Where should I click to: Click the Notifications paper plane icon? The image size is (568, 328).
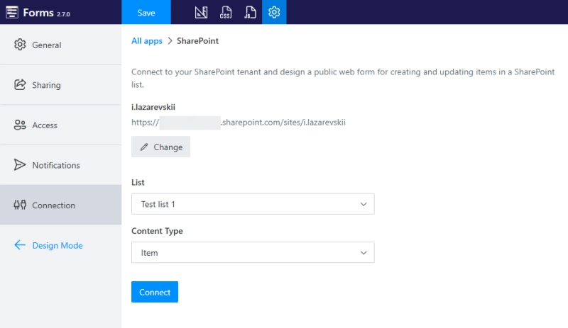(20, 165)
